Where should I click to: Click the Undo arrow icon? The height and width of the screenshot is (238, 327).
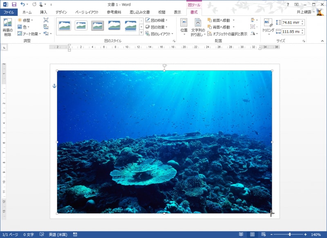pos(23,4)
